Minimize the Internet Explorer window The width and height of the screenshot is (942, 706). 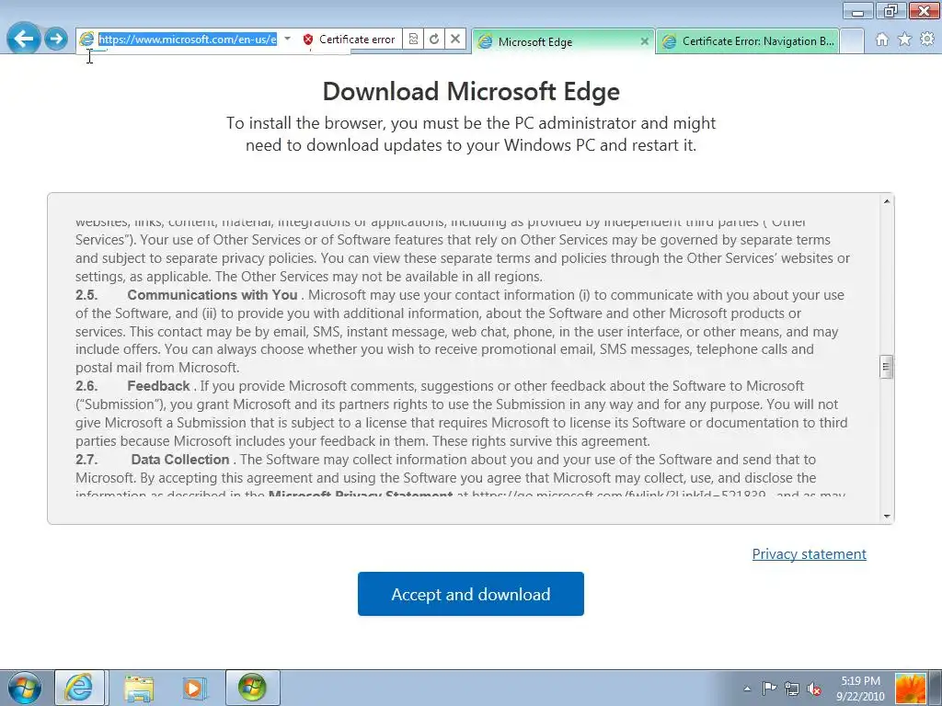pyautogui.click(x=858, y=11)
